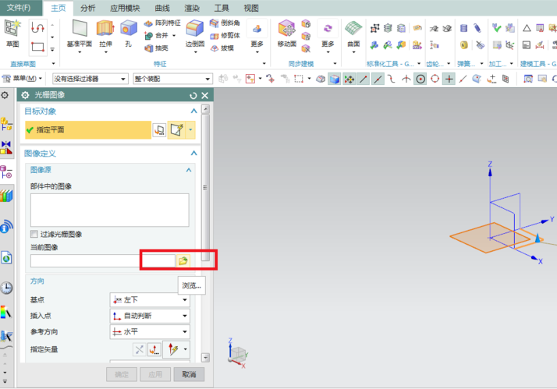Click the 移动面 move face icon
Viewport: 557px width, 389px height.
tap(286, 28)
